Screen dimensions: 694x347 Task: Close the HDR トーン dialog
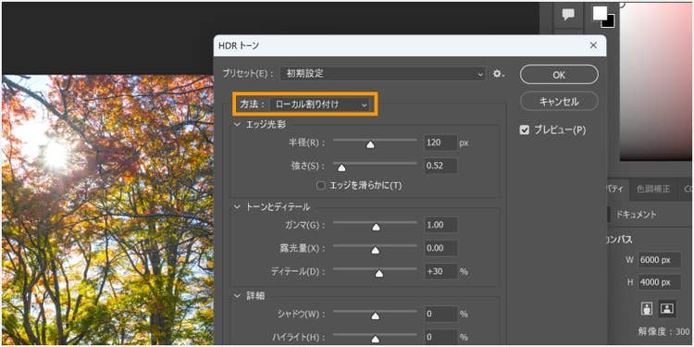pyautogui.click(x=593, y=45)
